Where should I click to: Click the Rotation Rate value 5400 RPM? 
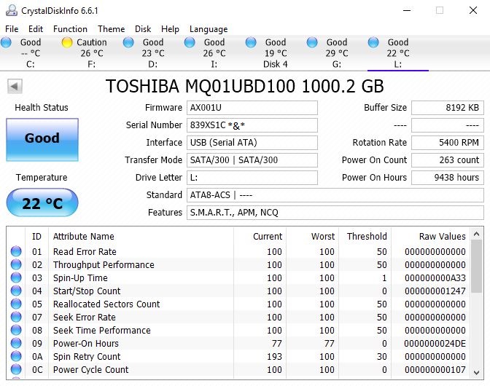pyautogui.click(x=448, y=143)
